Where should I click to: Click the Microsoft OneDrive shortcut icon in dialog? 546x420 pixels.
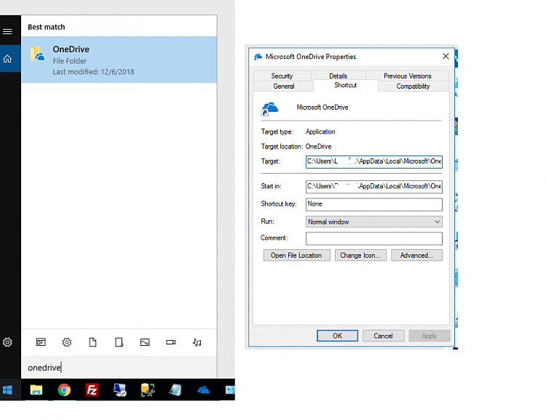pyautogui.click(x=269, y=109)
